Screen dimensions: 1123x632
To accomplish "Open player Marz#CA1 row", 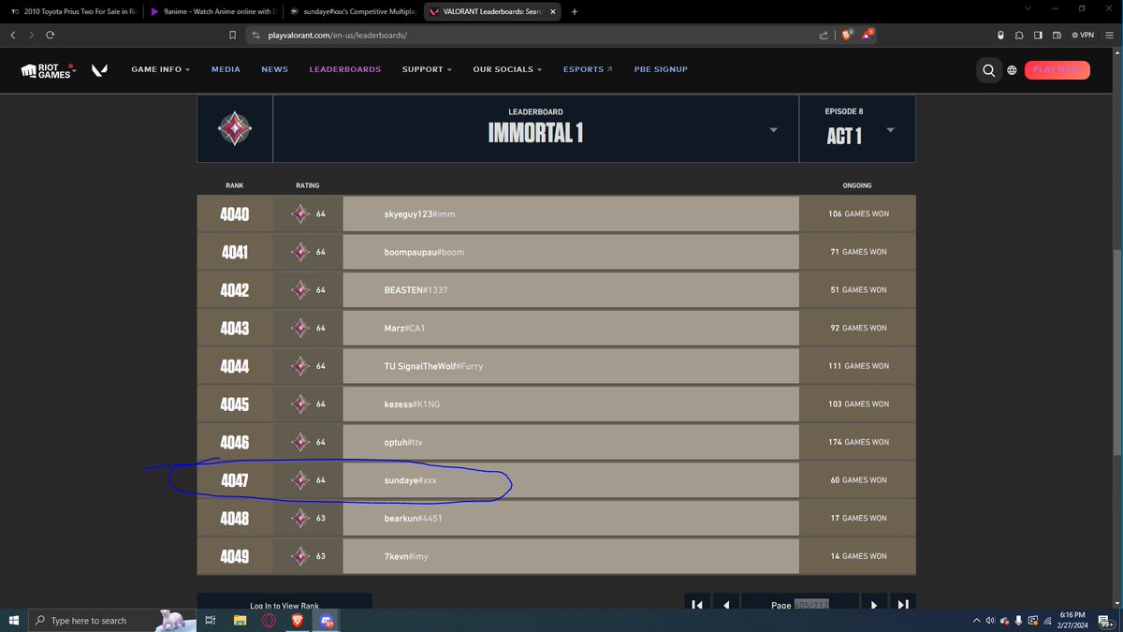I will (556, 328).
